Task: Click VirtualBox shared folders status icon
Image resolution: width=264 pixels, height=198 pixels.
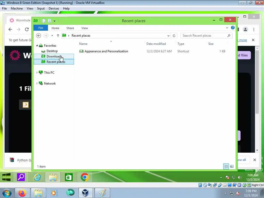Action: [x=225, y=185]
